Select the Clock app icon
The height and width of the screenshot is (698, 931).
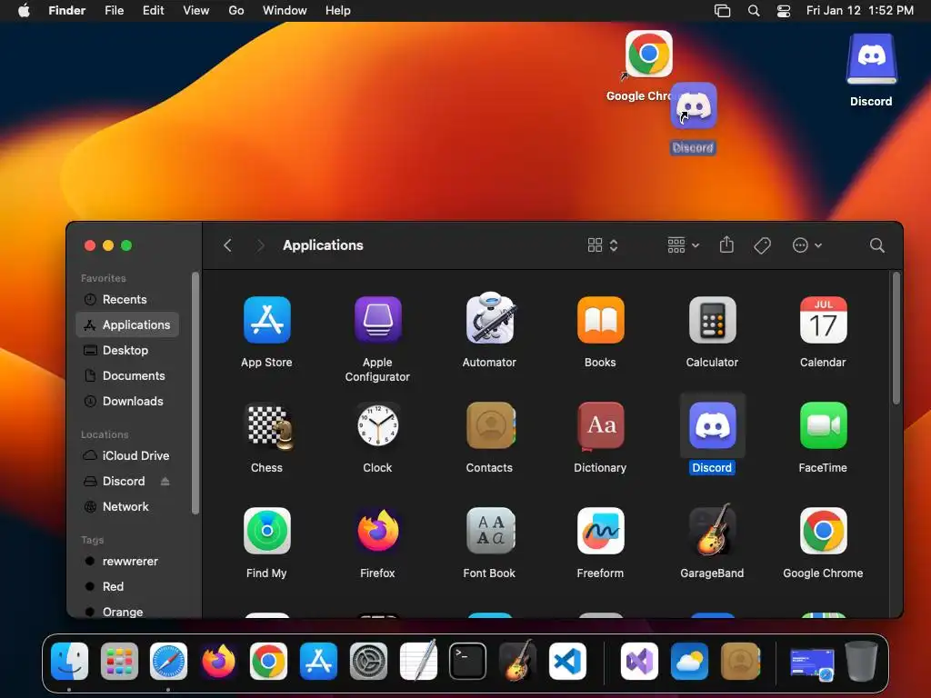tap(377, 425)
